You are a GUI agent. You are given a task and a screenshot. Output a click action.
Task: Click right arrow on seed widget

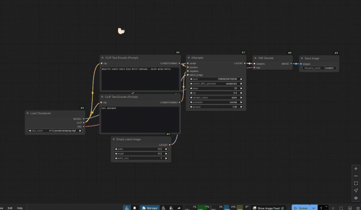(x=241, y=79)
